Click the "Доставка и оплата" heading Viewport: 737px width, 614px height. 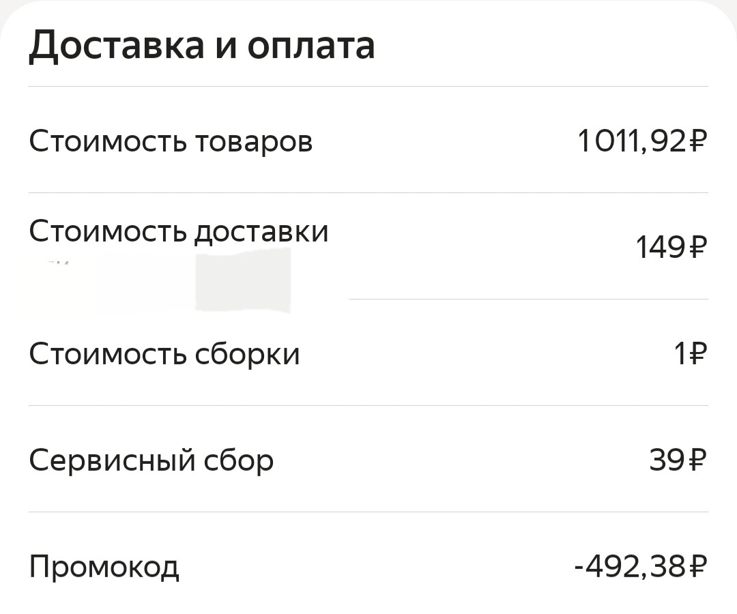click(201, 46)
